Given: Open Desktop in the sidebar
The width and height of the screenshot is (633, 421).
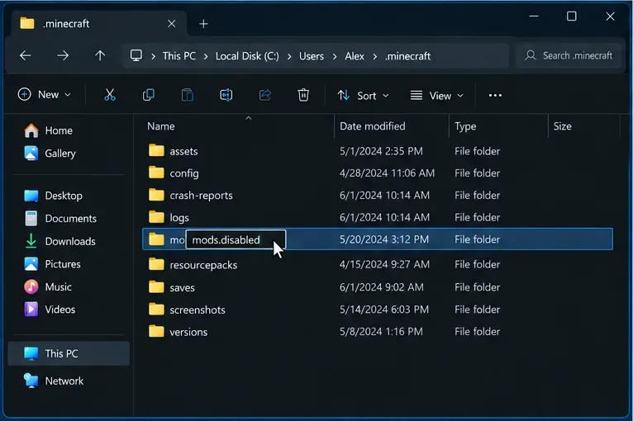Looking at the screenshot, I should pyautogui.click(x=53, y=196).
